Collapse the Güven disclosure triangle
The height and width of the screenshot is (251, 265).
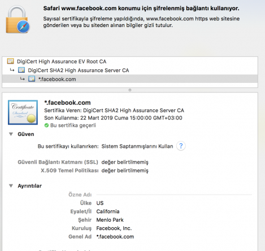(x=11, y=134)
